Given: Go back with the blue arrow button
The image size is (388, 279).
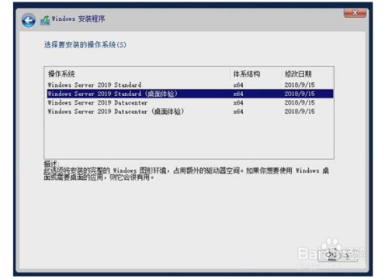Looking at the screenshot, I should (x=29, y=20).
